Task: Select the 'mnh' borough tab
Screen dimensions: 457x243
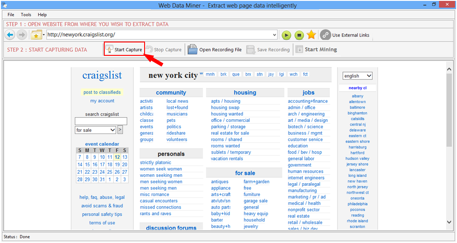Action: pos(210,74)
